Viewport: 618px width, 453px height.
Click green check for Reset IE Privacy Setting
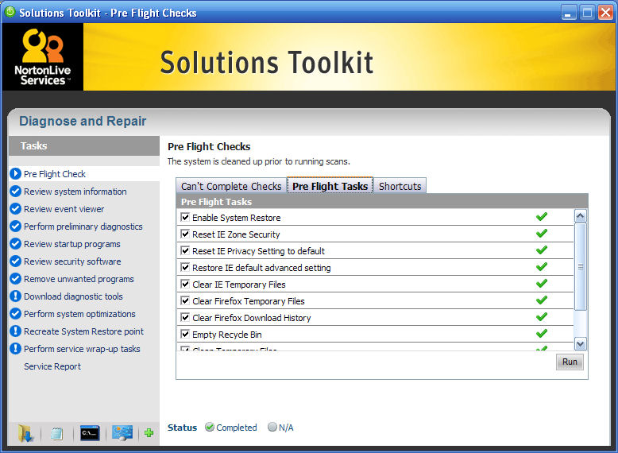coord(542,250)
